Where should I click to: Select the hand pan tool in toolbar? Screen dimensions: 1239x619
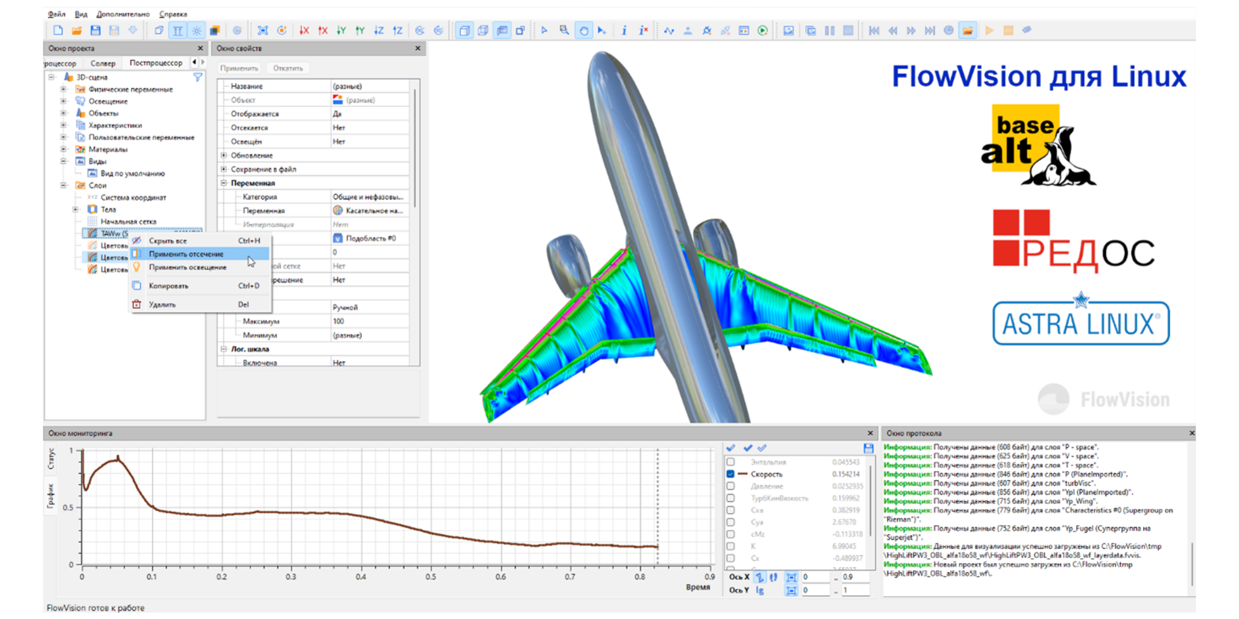click(584, 30)
